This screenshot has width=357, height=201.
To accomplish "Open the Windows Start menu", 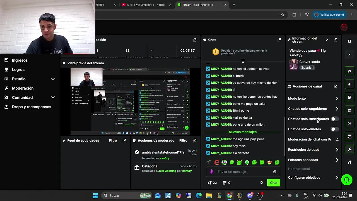I will point(95,195).
